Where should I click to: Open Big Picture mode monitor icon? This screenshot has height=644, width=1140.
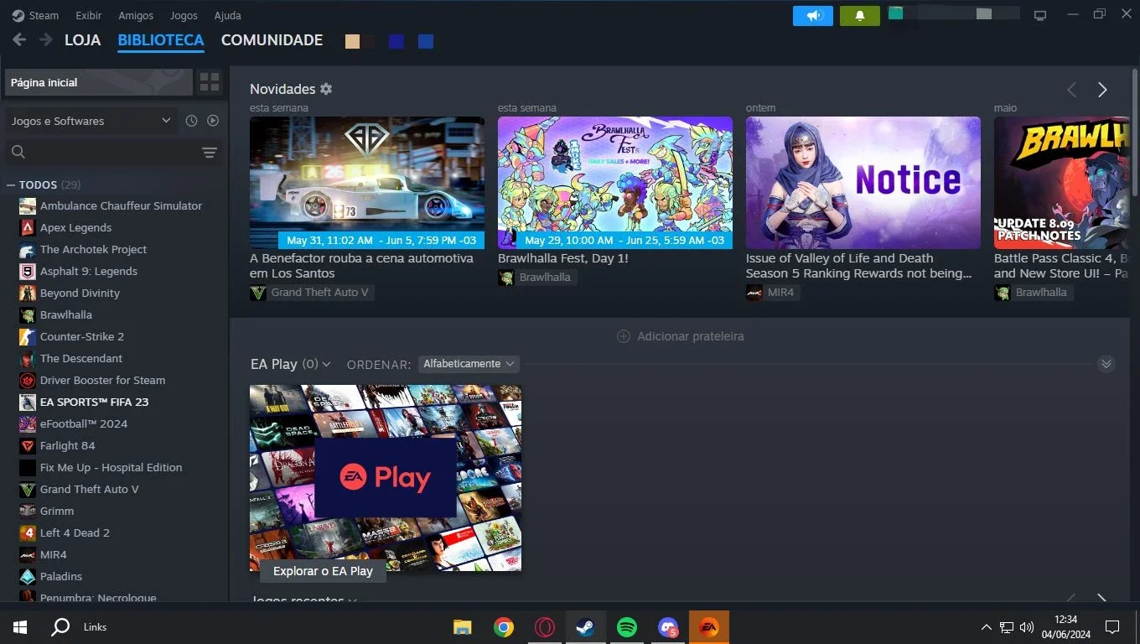(1040, 15)
